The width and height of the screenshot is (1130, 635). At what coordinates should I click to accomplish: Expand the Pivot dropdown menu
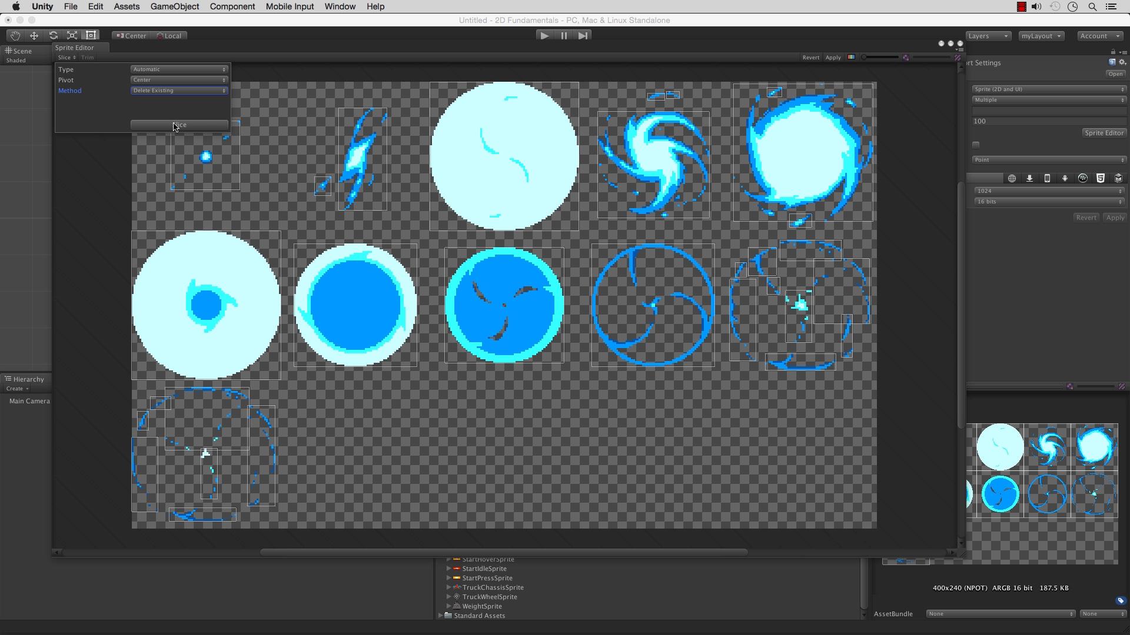coord(178,80)
